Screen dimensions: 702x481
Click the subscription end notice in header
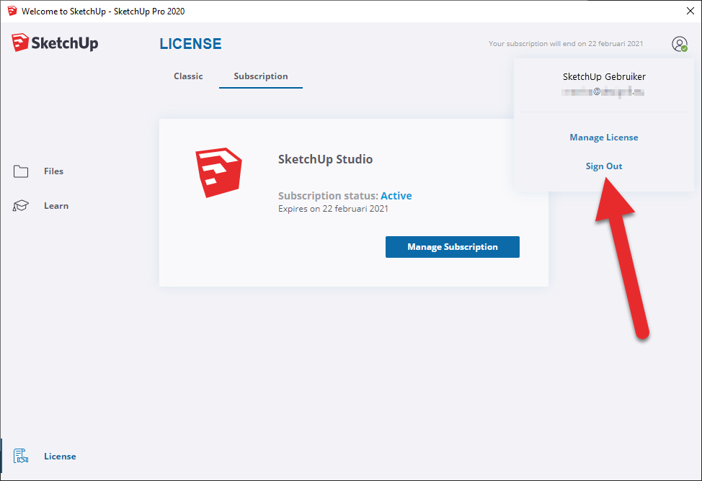click(x=566, y=43)
